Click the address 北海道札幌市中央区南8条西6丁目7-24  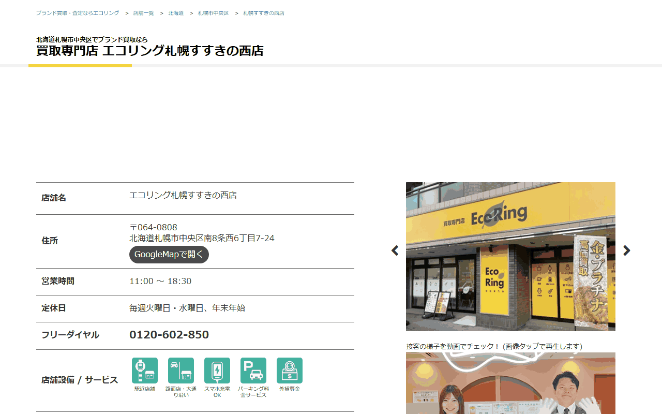202,238
